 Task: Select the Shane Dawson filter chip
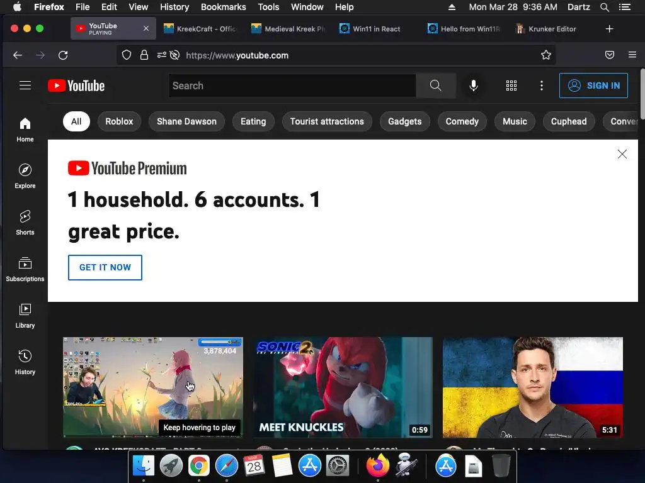186,121
